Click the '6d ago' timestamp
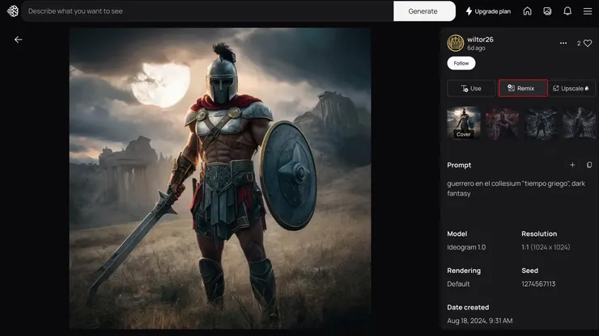Screen dimensions: 599x336 click(x=476, y=48)
